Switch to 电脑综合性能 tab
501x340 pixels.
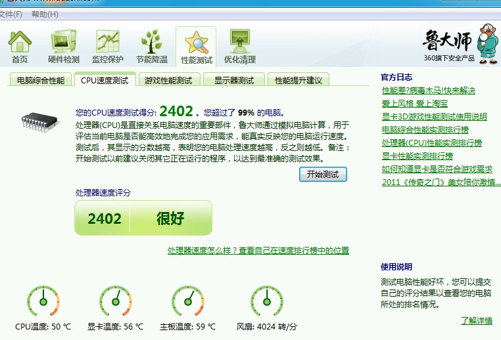[41, 80]
